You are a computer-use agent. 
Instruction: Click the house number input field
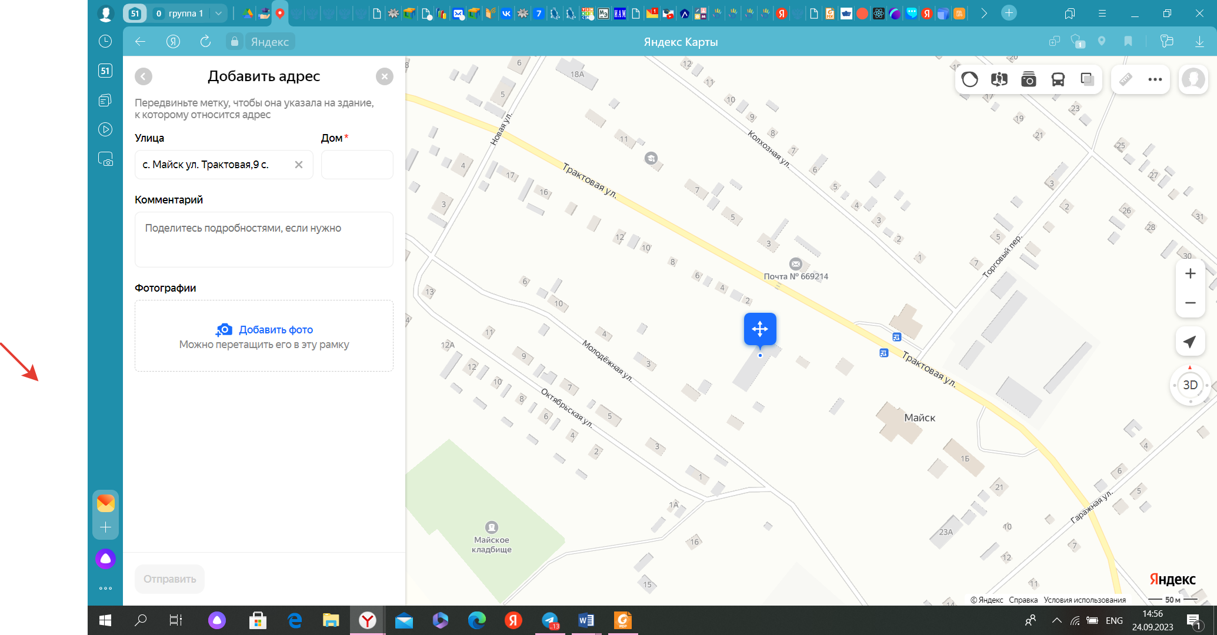click(357, 165)
